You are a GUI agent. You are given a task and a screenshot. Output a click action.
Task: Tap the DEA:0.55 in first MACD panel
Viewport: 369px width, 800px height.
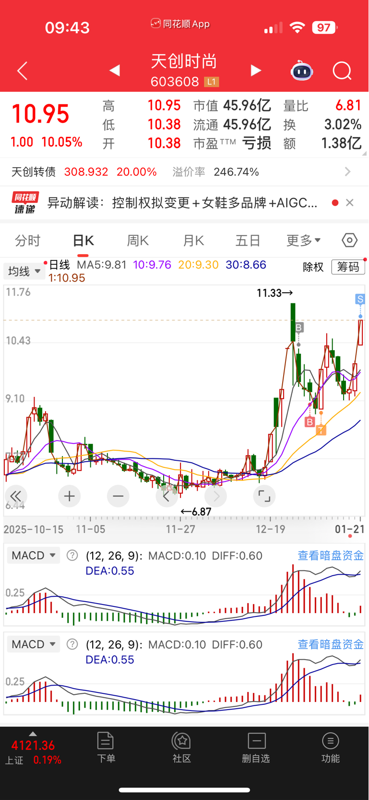coord(110,571)
